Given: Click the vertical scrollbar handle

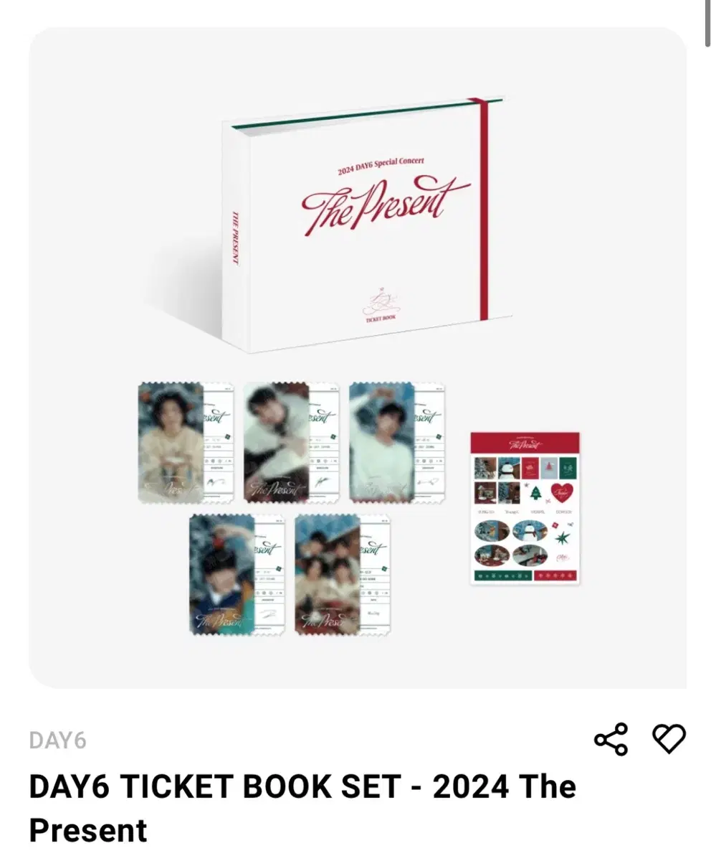Looking at the screenshot, I should [708, 23].
